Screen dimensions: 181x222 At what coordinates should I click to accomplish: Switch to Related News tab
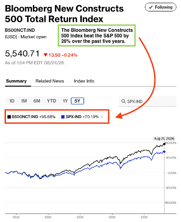click(50, 81)
